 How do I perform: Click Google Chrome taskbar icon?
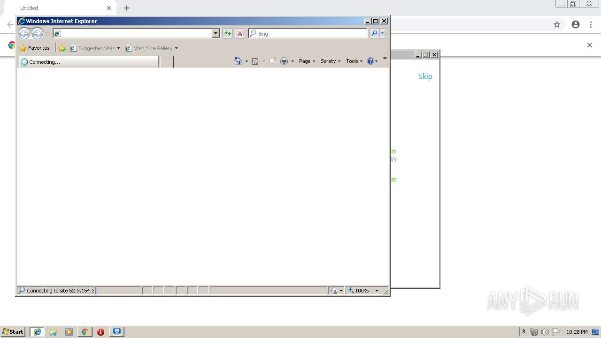point(85,332)
